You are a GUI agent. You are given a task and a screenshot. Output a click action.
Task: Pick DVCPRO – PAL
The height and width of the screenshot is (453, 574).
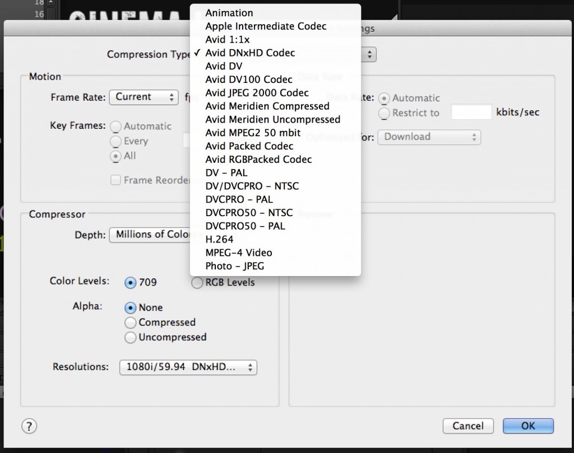tap(275, 199)
